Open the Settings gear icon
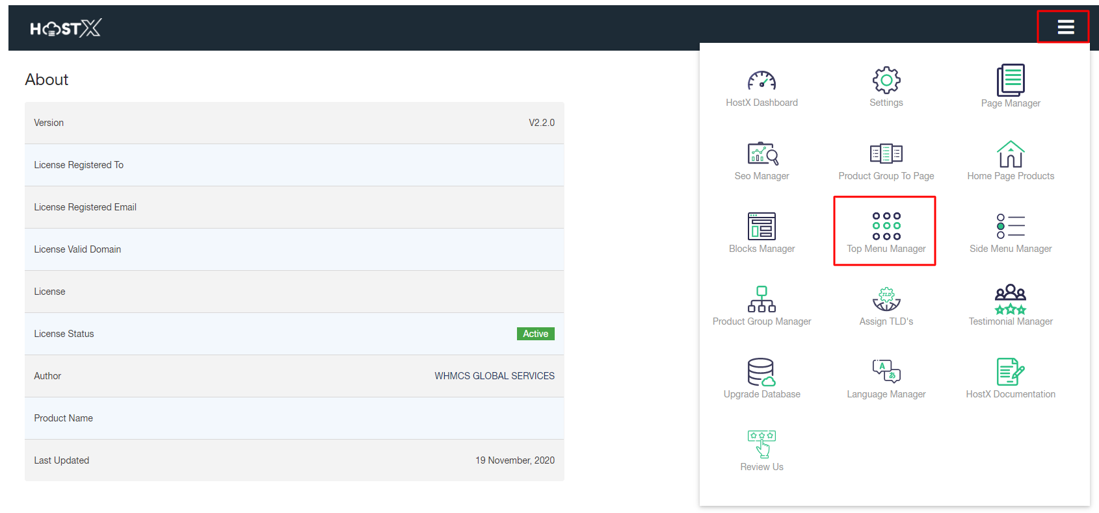Screen dimensions: 1099x513 886,81
